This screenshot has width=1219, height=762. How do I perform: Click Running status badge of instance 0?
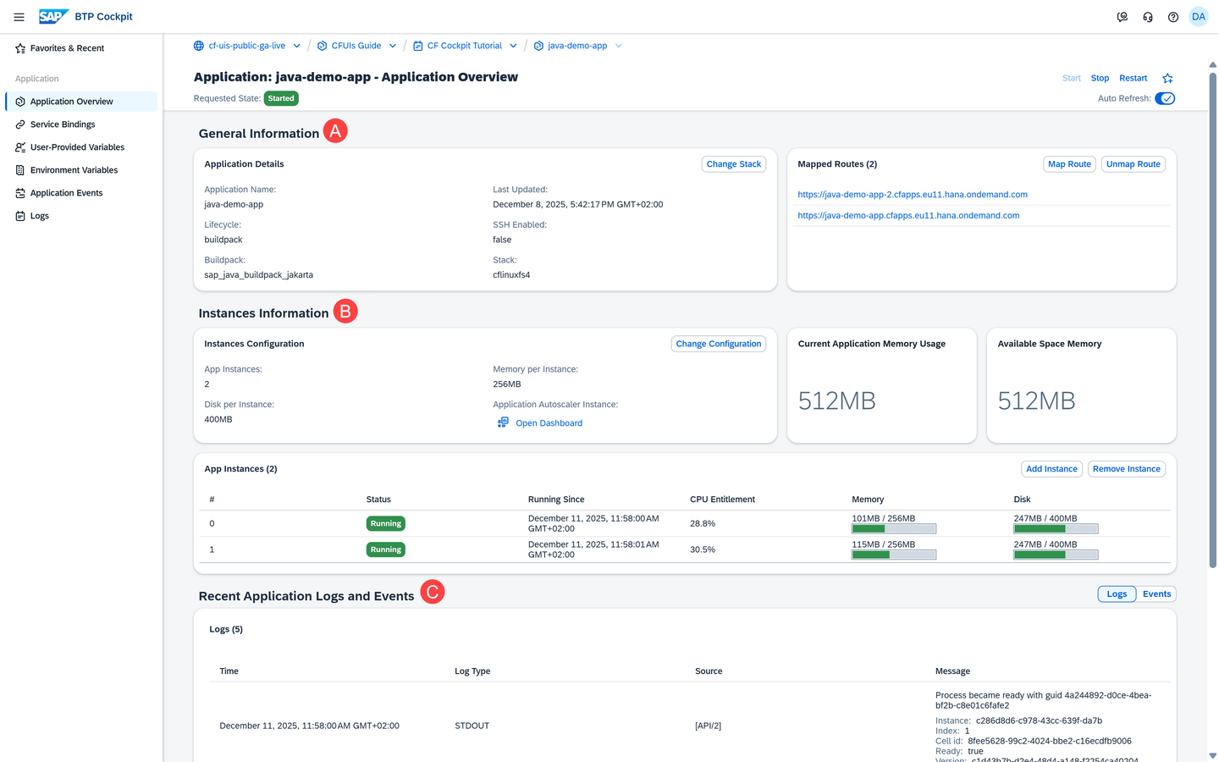point(385,523)
